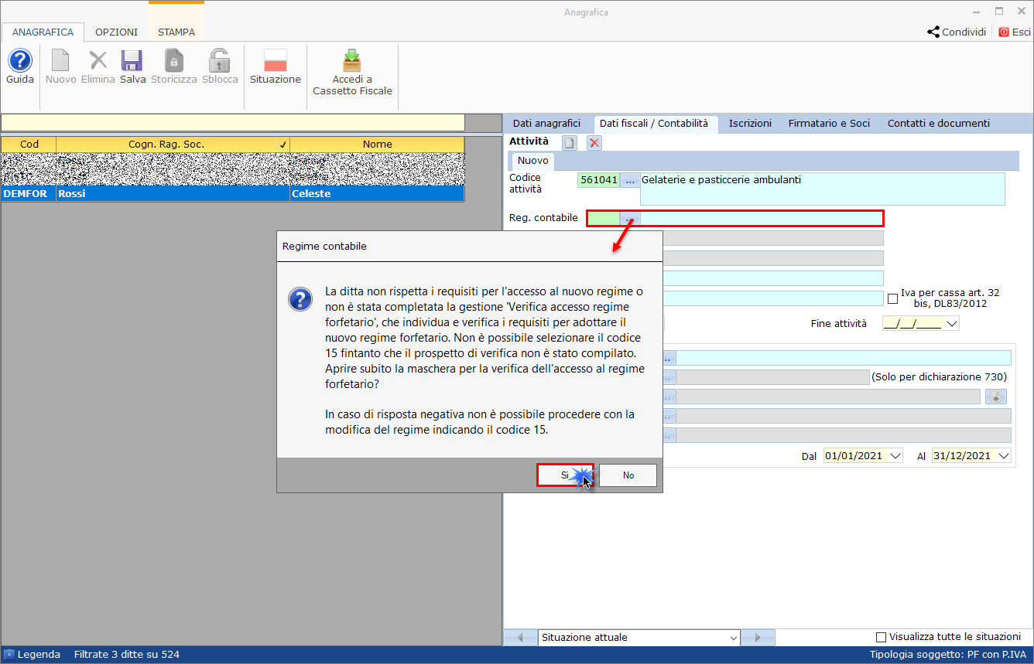Screen dimensions: 1034x664
Task: Expand the Situazione attuale dropdown
Action: [x=733, y=638]
